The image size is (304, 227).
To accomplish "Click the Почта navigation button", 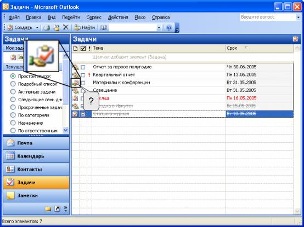I will point(36,143).
